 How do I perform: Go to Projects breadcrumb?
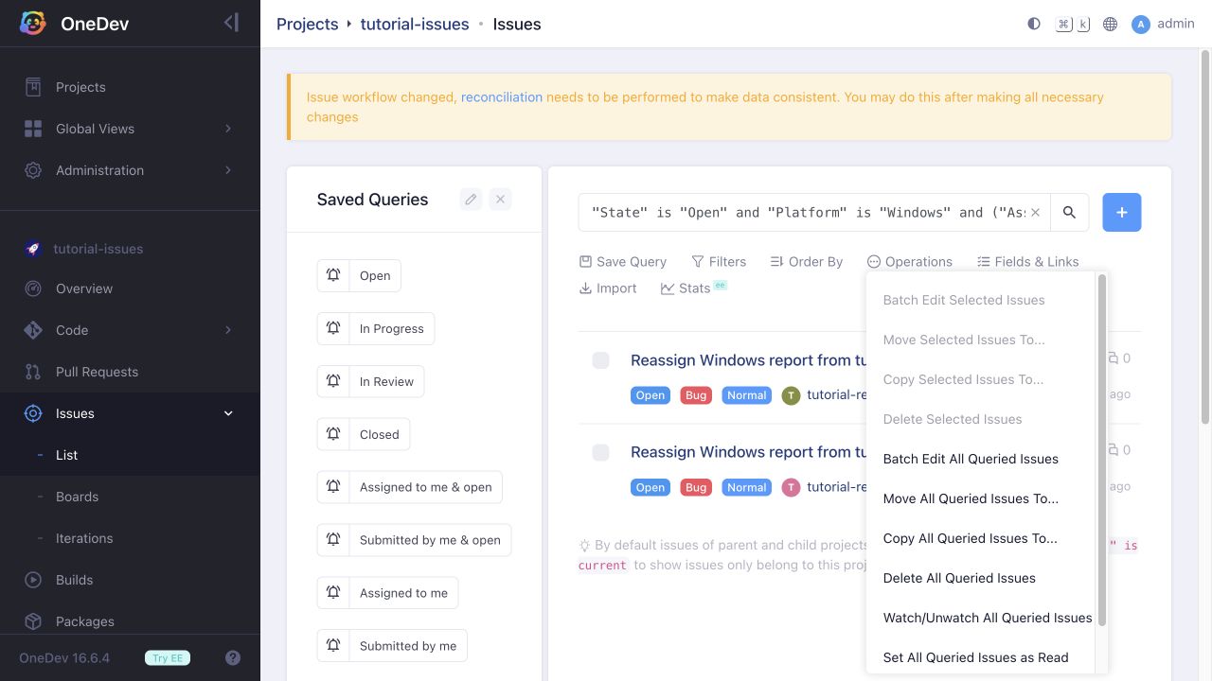coord(307,24)
